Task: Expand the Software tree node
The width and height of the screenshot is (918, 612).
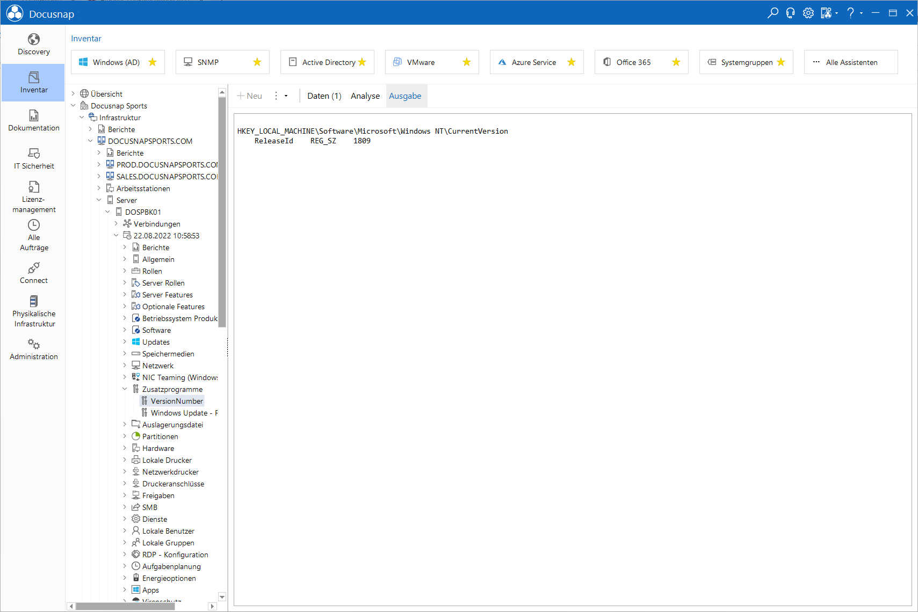Action: pos(125,330)
